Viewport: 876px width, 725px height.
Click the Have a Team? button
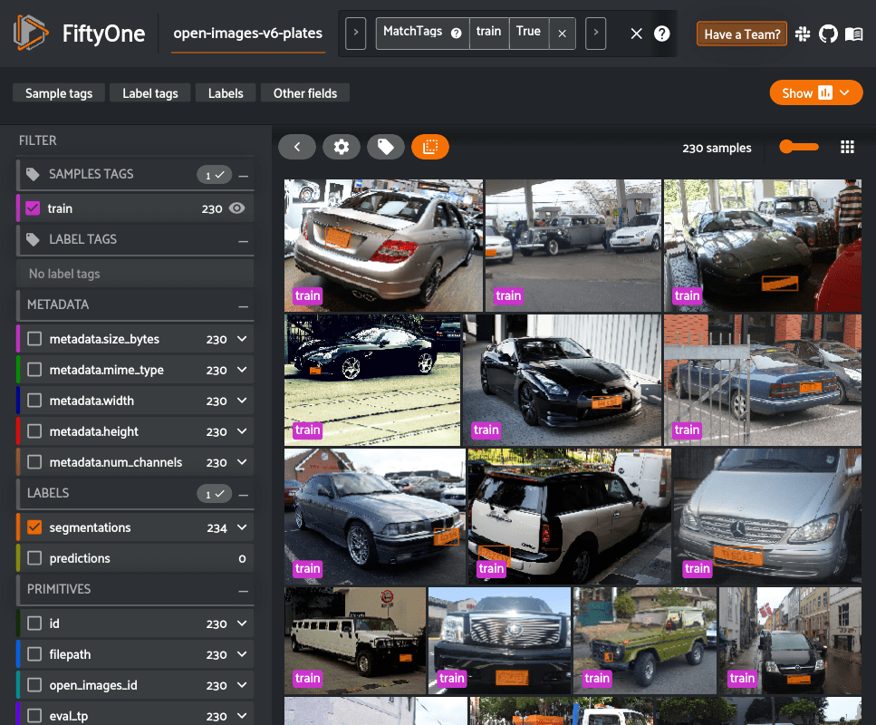click(741, 33)
